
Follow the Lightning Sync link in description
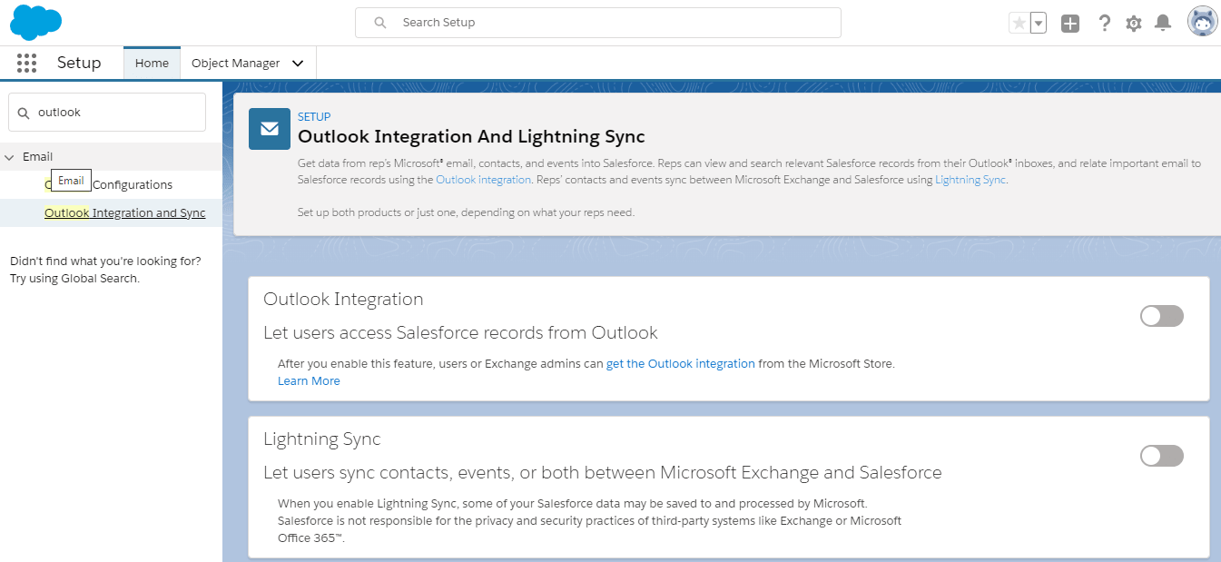(x=970, y=180)
